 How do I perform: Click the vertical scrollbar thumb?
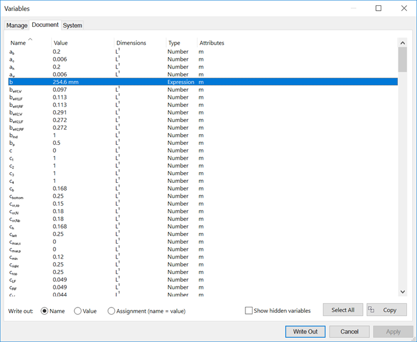coord(403,60)
